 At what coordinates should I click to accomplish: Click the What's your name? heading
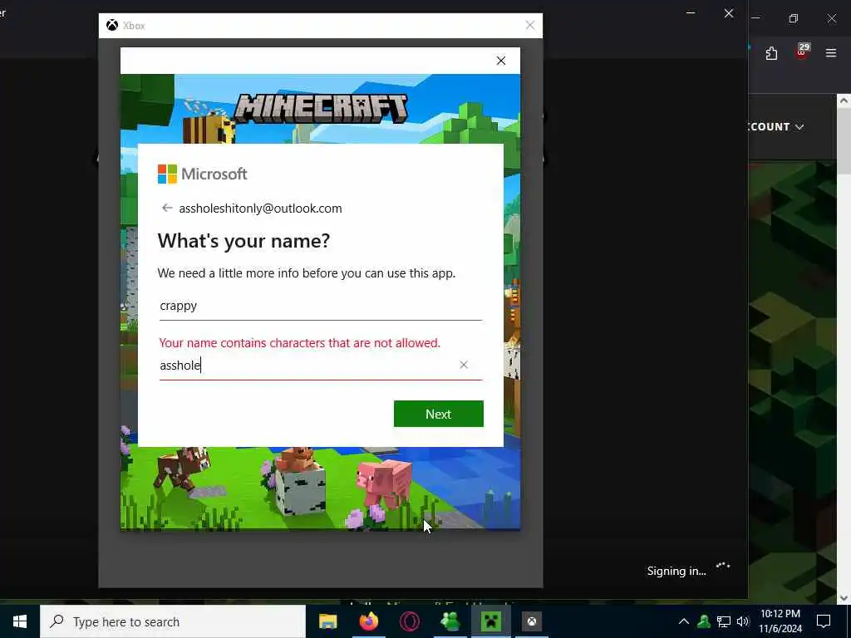pos(243,240)
